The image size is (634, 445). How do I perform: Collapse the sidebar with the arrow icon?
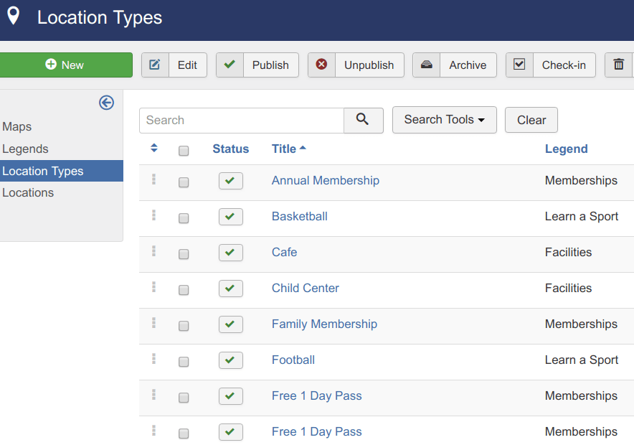click(106, 103)
